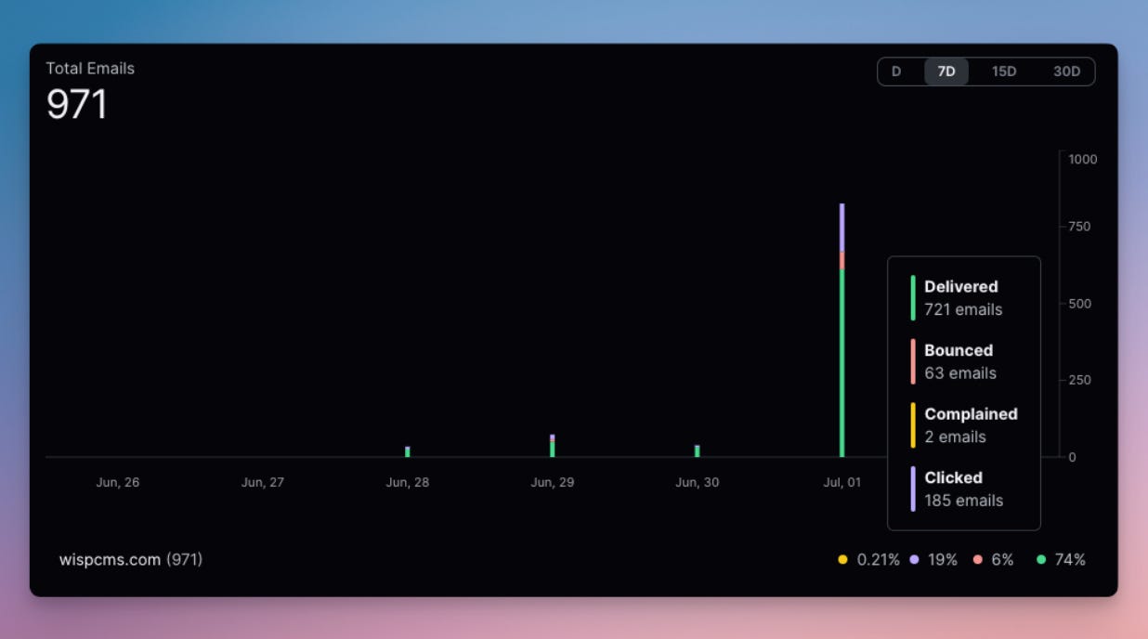
Task: Click the green 74% legend dot
Action: [x=1041, y=560]
